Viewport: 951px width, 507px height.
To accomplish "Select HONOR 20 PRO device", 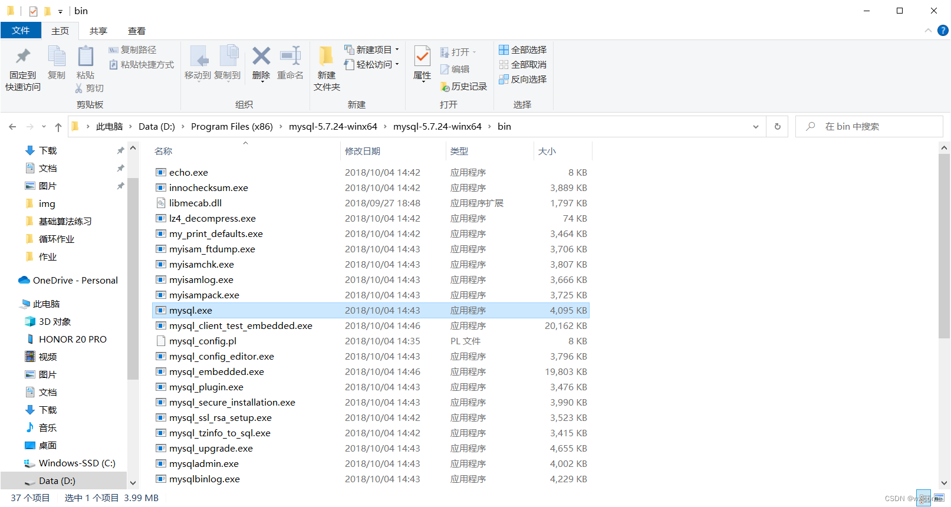I will (66, 340).
